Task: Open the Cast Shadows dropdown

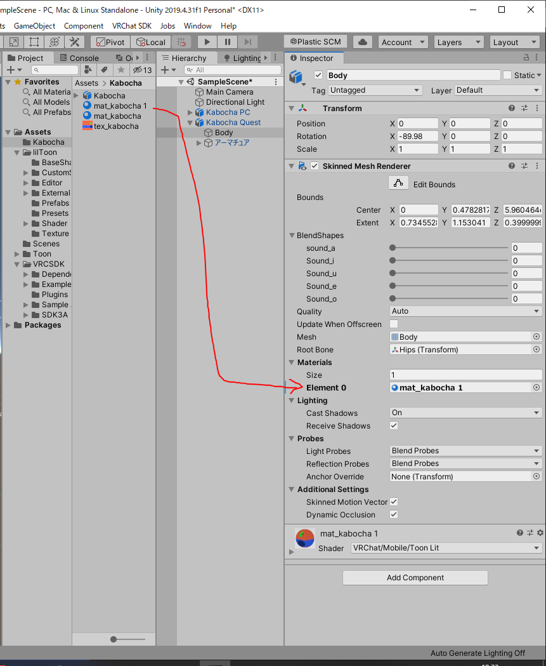Action: pyautogui.click(x=465, y=413)
